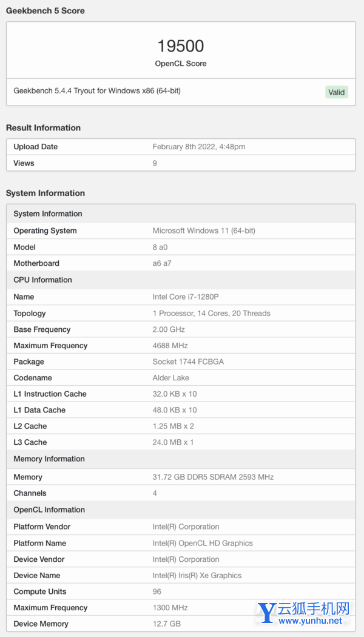Select the Topology row
The width and height of the screenshot is (364, 637).
tap(181, 313)
